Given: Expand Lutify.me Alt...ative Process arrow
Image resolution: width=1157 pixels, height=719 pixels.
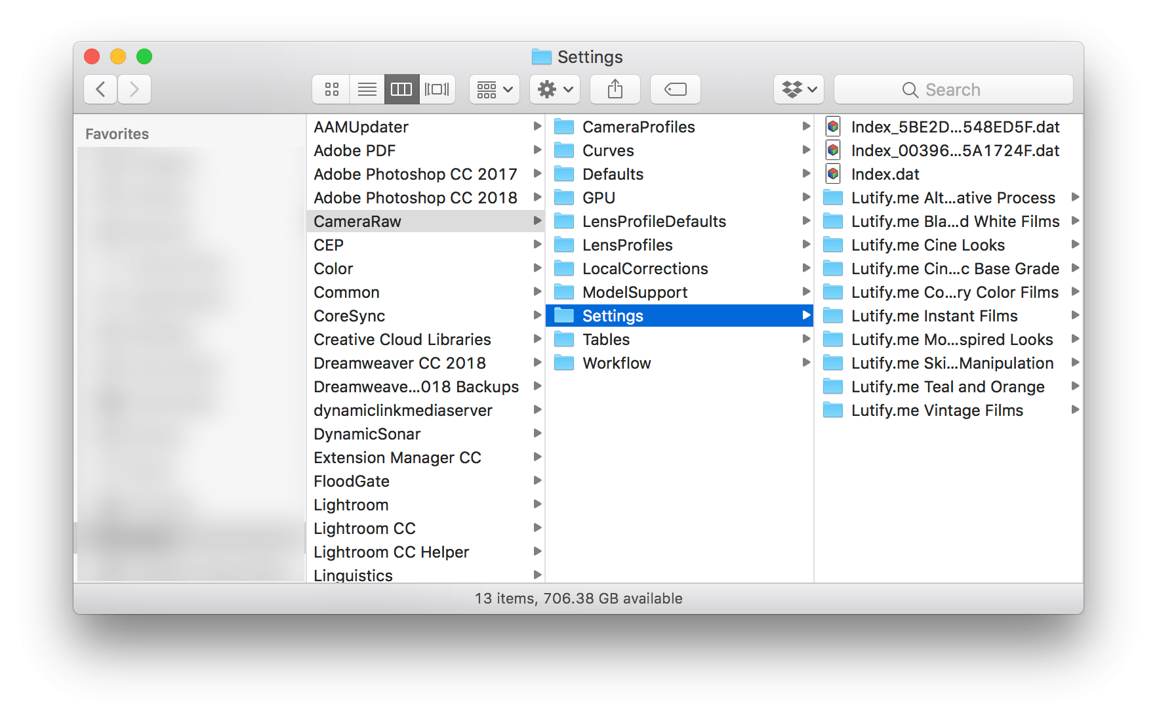Looking at the screenshot, I should 1075,197.
